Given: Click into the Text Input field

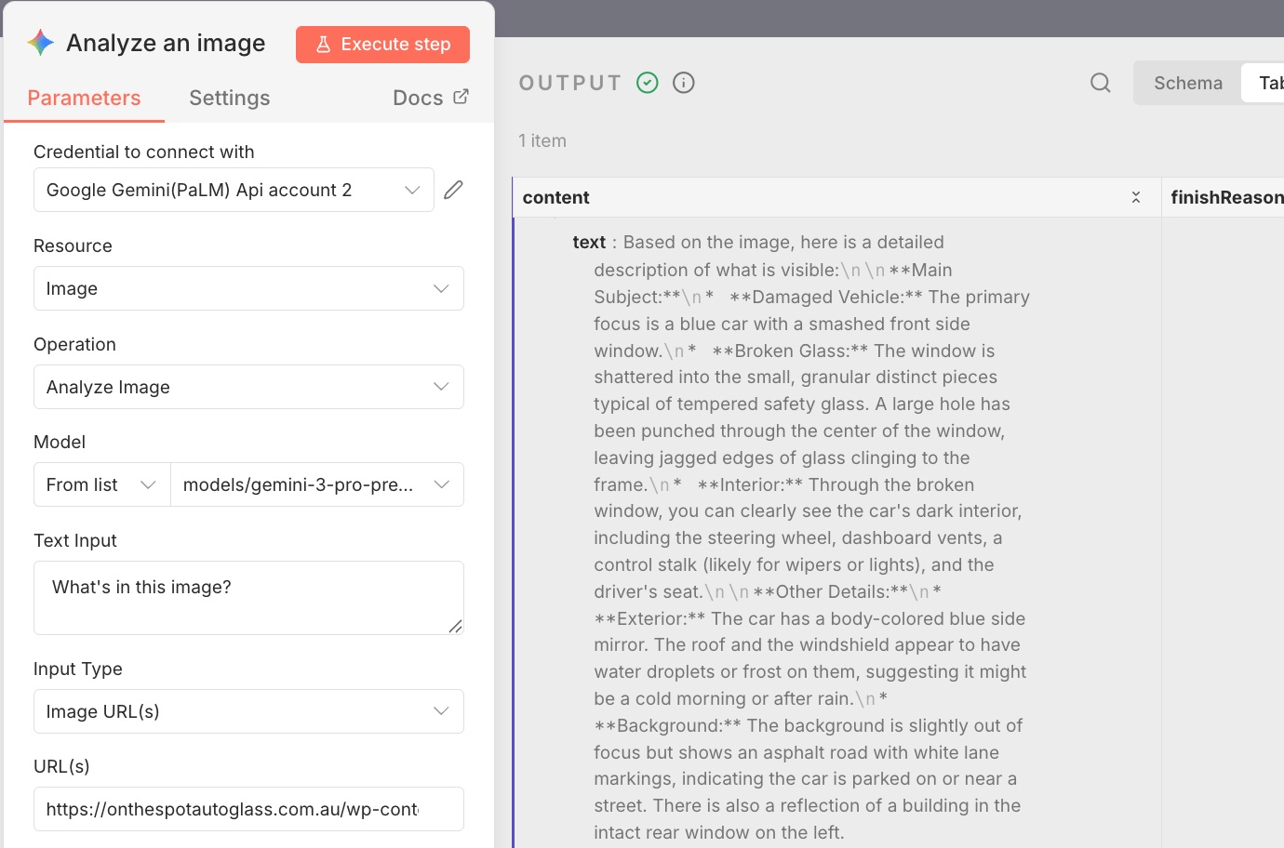Looking at the screenshot, I should tap(248, 597).
